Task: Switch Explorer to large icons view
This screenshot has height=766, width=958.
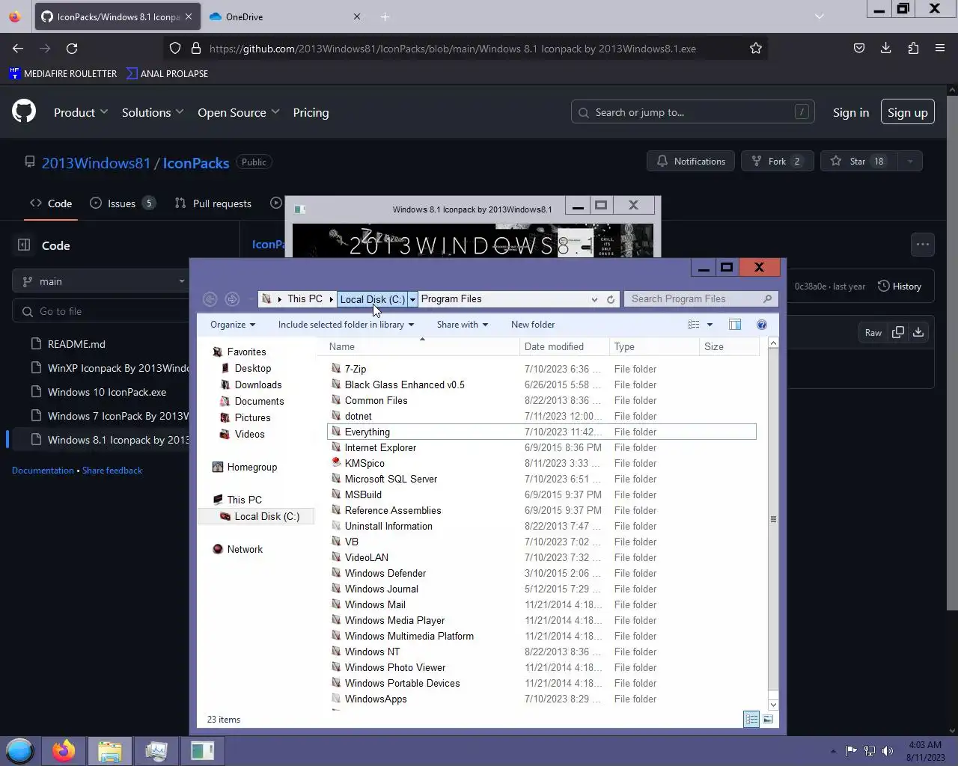Action: (768, 719)
